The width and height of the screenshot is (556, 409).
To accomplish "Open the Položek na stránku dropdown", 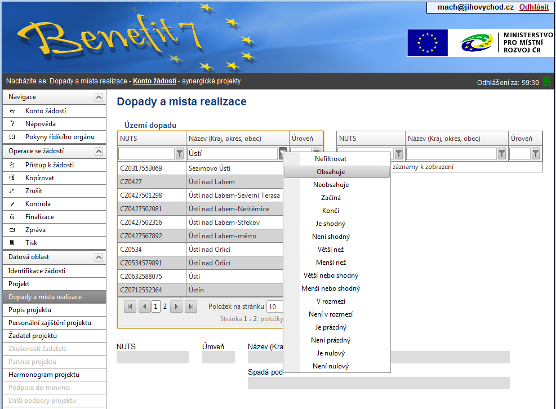I will coord(275,306).
